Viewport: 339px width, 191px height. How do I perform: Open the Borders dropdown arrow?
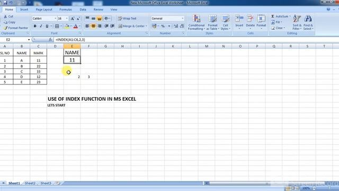(x=61, y=26)
